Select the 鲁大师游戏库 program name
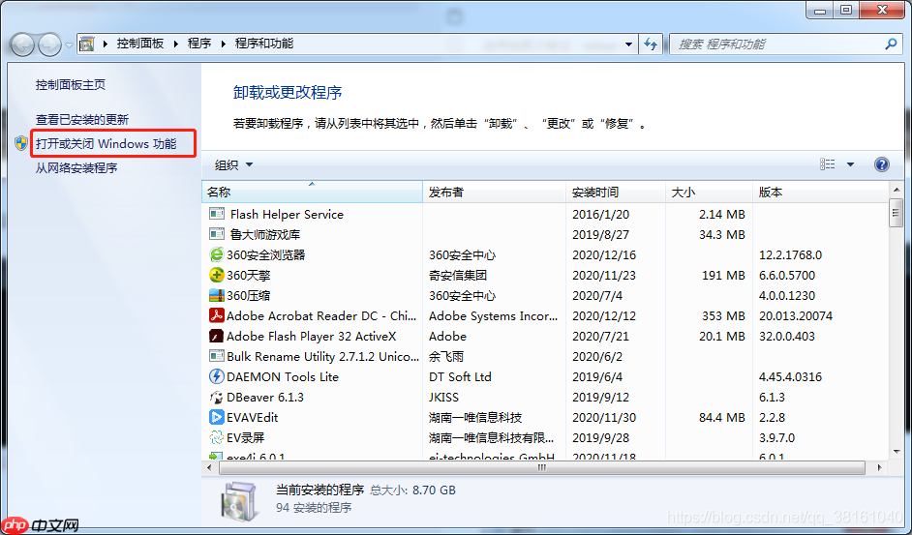 coord(264,234)
